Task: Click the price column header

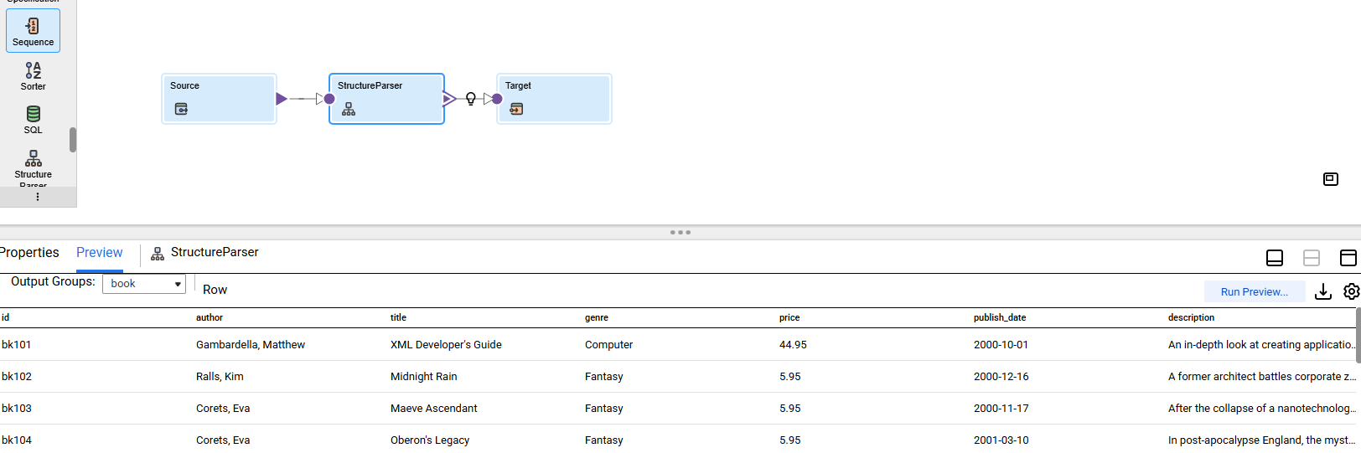Action: pyautogui.click(x=789, y=317)
